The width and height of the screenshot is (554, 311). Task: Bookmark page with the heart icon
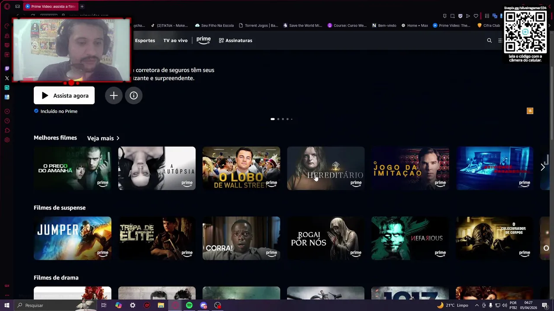pyautogui.click(x=476, y=16)
